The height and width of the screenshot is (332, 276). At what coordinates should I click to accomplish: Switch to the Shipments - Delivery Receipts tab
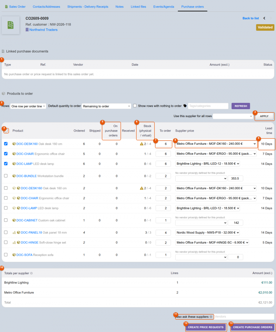[x=88, y=7]
